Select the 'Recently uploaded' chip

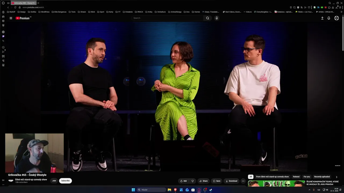point(322,177)
